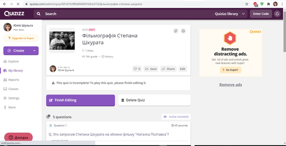The image size is (286, 146).
Task: Bookmark this page with star icon
Action: [247, 4]
